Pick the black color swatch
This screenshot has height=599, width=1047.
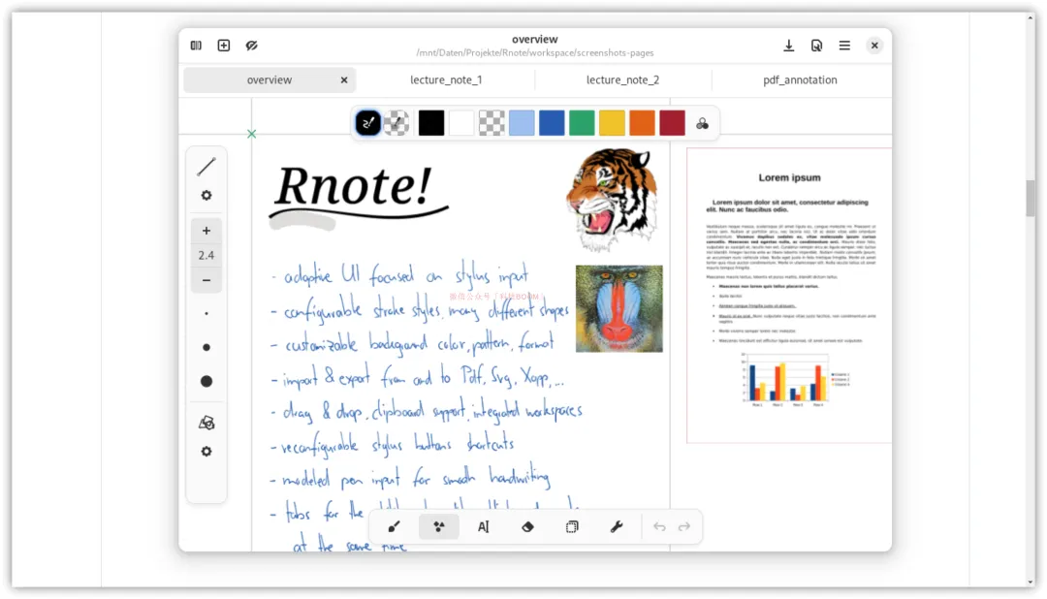[431, 123]
